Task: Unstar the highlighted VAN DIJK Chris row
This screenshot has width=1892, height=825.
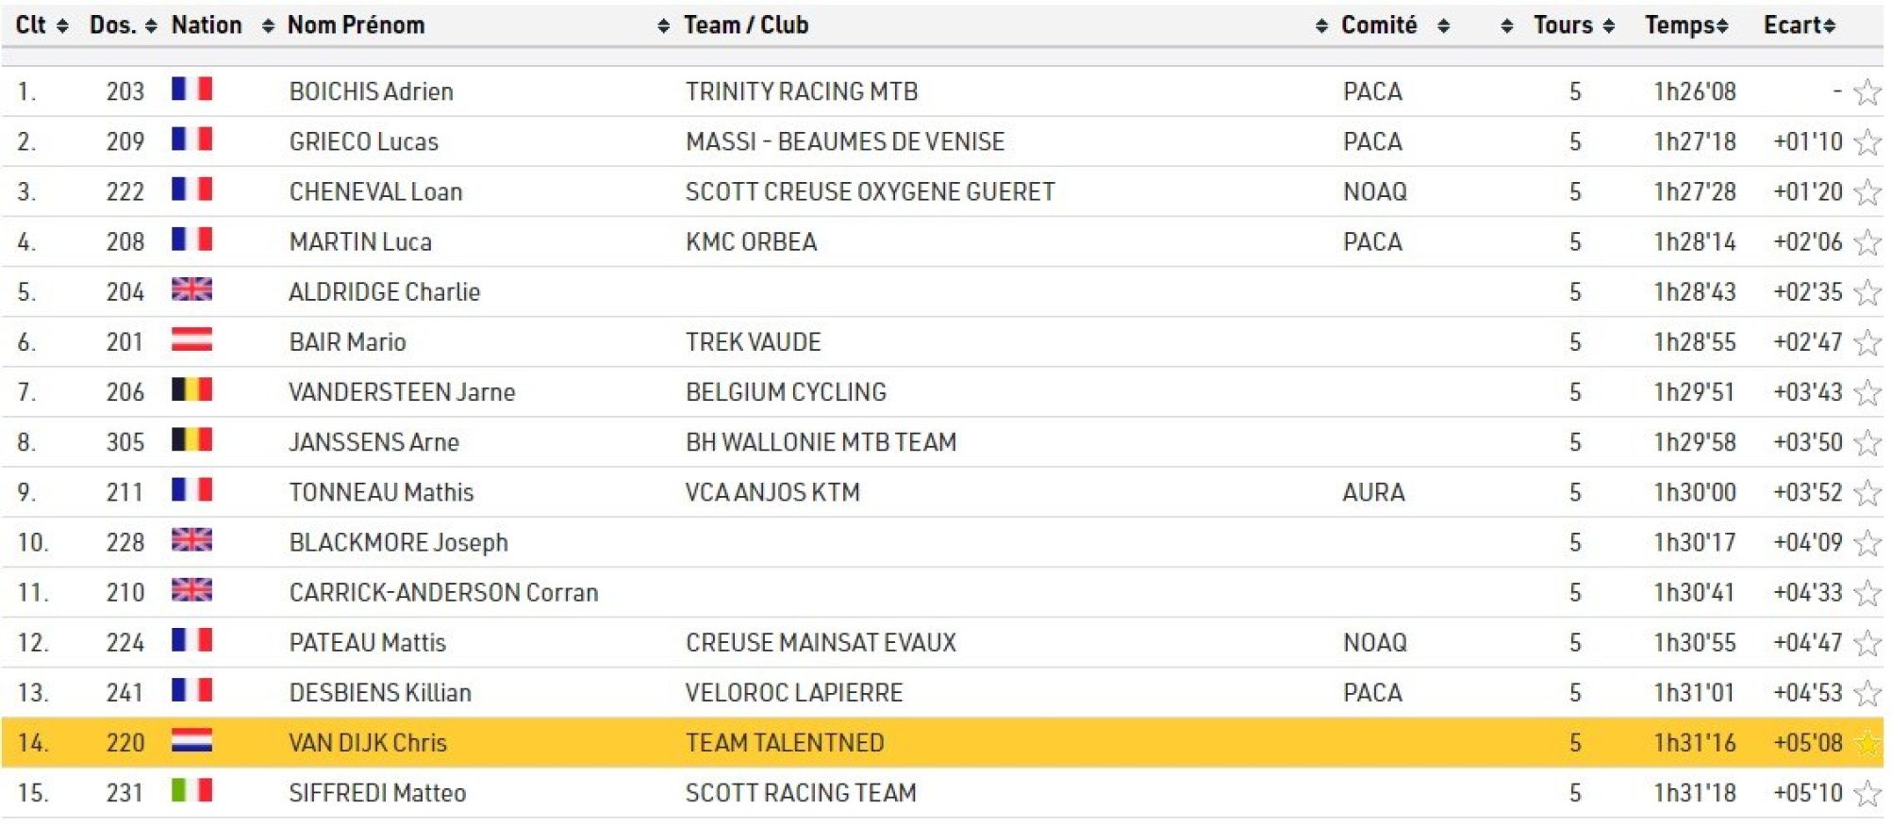Action: pyautogui.click(x=1867, y=743)
